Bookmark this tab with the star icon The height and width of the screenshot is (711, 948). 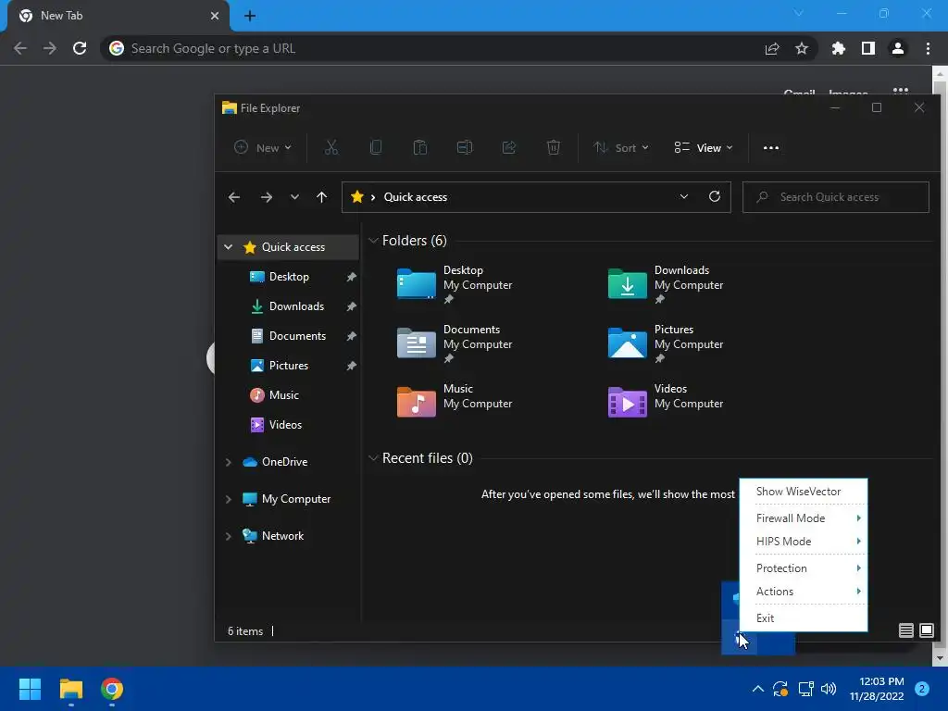click(x=802, y=48)
